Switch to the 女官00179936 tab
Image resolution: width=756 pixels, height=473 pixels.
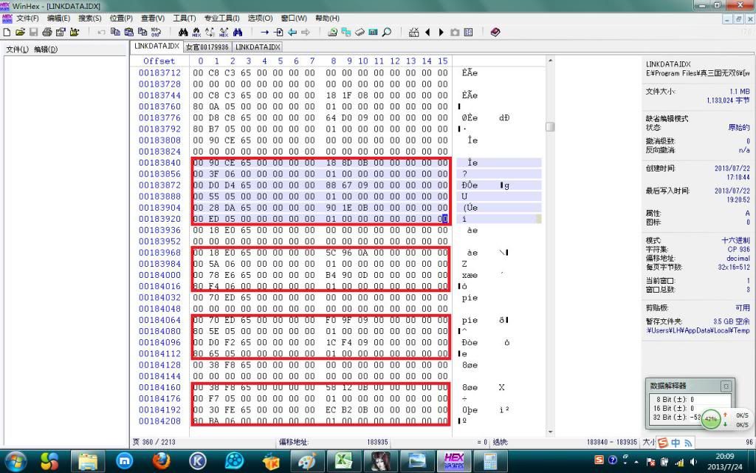pos(207,47)
